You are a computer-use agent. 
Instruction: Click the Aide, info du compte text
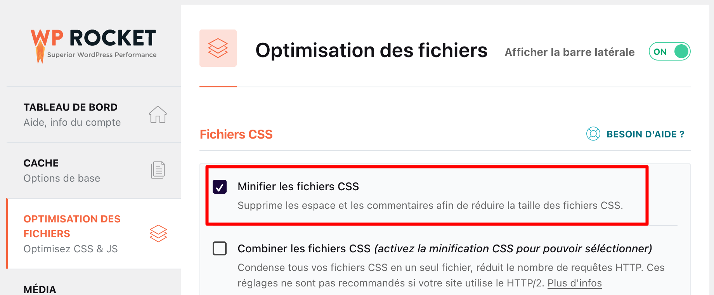[x=72, y=122]
